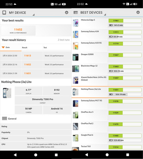Tap the Google Pixel 6 phone thumbnail
This screenshot has height=159, width=143.
pos(76,138)
